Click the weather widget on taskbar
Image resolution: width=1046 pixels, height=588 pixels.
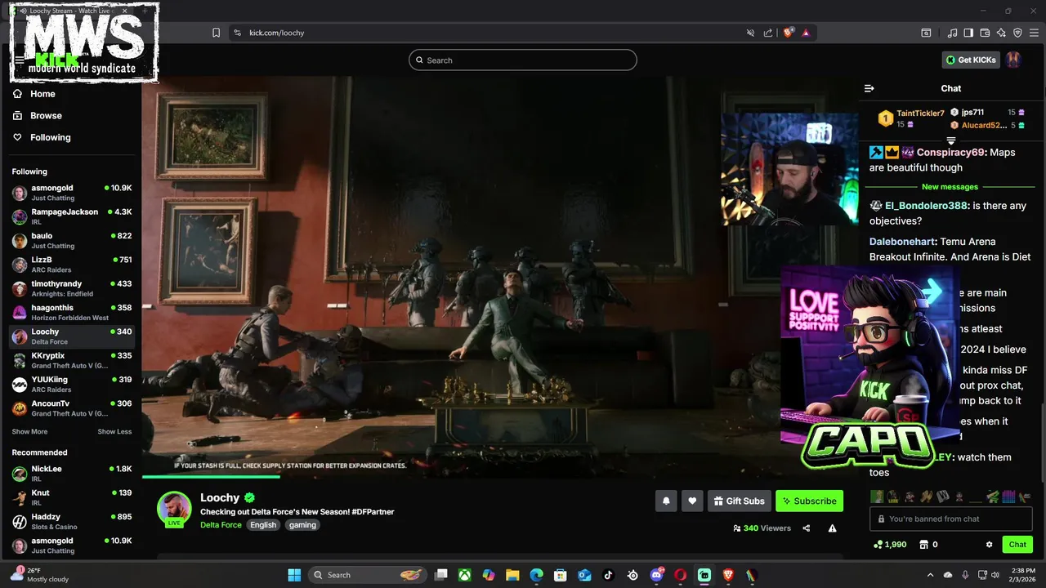[39, 575]
